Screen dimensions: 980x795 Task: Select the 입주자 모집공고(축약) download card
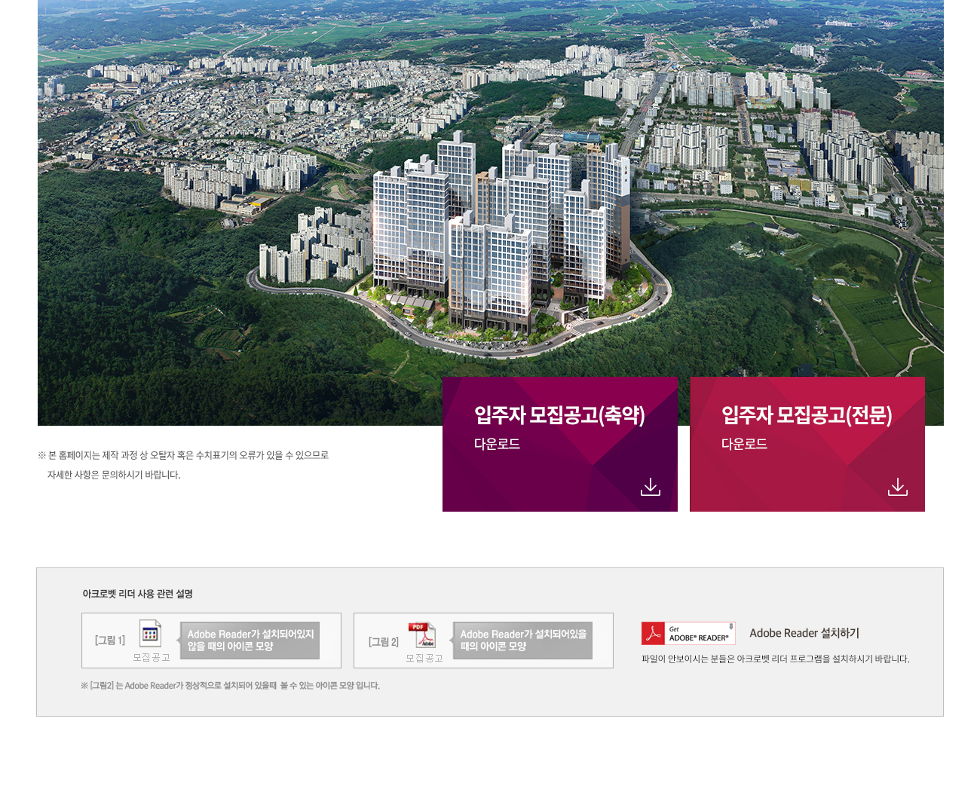click(559, 445)
